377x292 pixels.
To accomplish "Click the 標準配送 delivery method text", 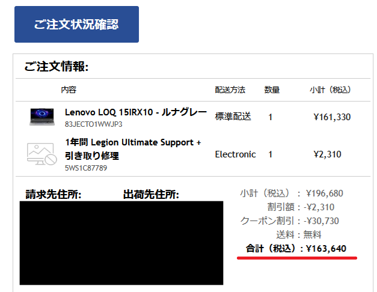I will tap(233, 117).
